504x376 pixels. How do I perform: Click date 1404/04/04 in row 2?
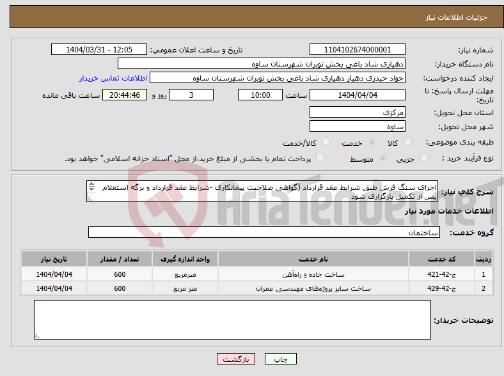click(x=54, y=288)
